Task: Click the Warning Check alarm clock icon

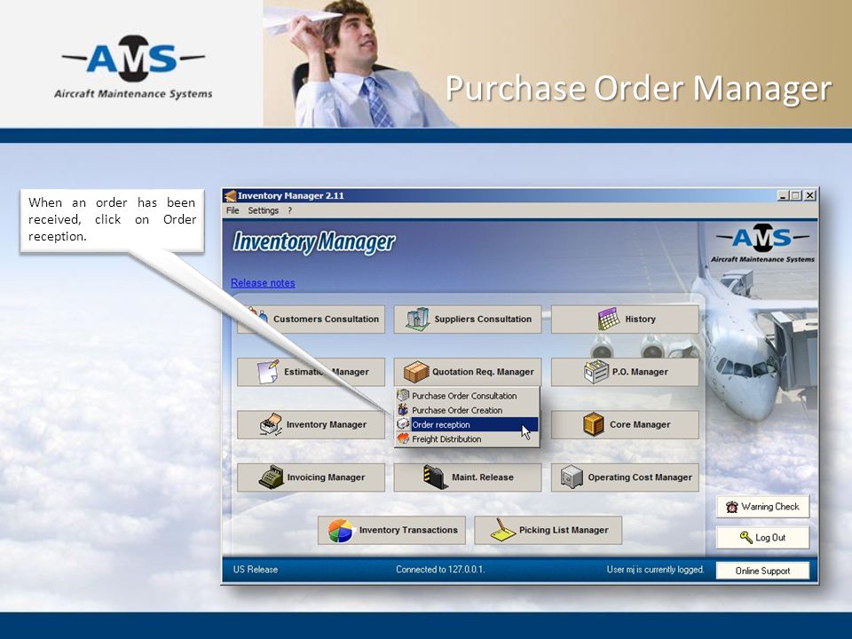Action: pyautogui.click(x=732, y=507)
